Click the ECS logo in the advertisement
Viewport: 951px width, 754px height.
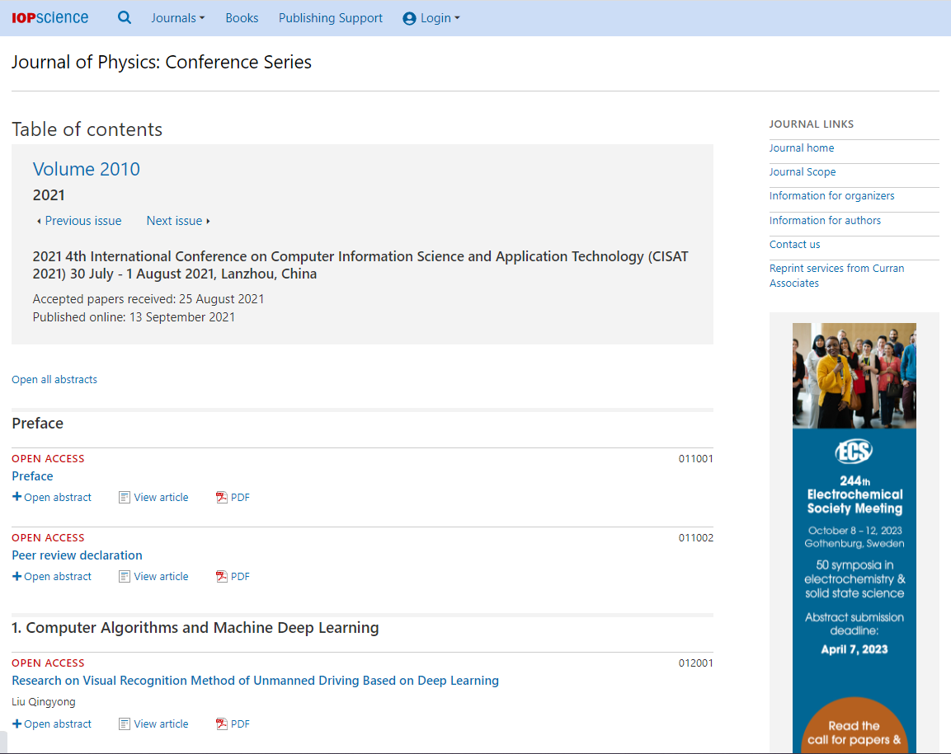click(x=854, y=451)
